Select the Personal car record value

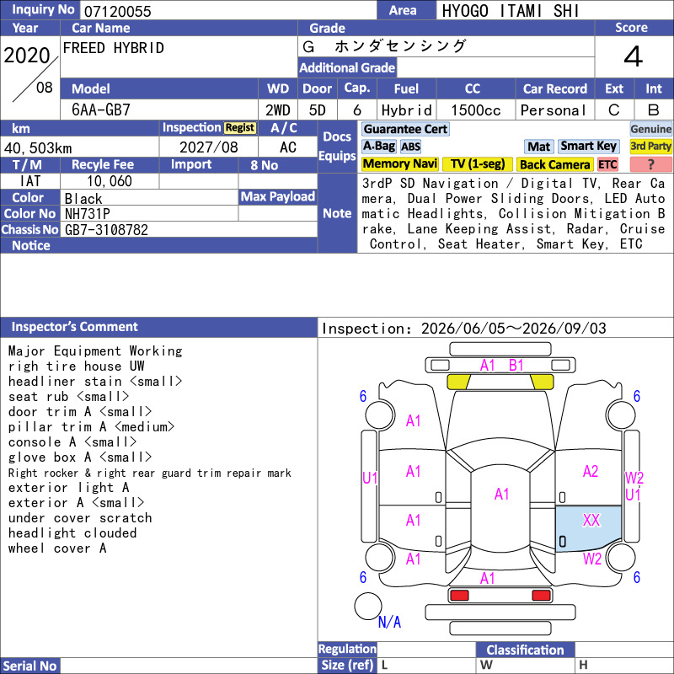pyautogui.click(x=554, y=110)
